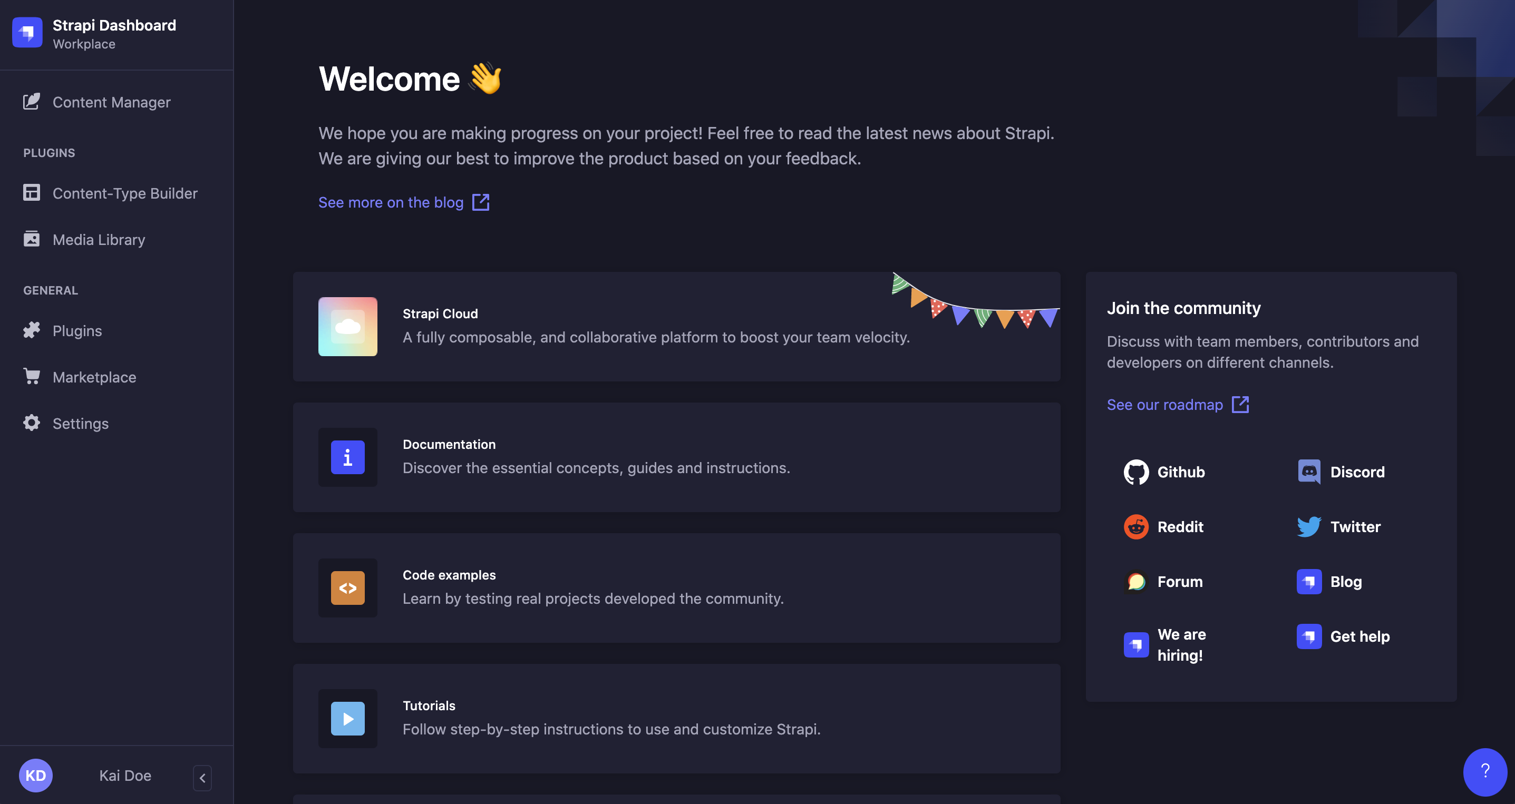The image size is (1515, 804).
Task: Click the Settings gear icon
Action: (x=31, y=421)
